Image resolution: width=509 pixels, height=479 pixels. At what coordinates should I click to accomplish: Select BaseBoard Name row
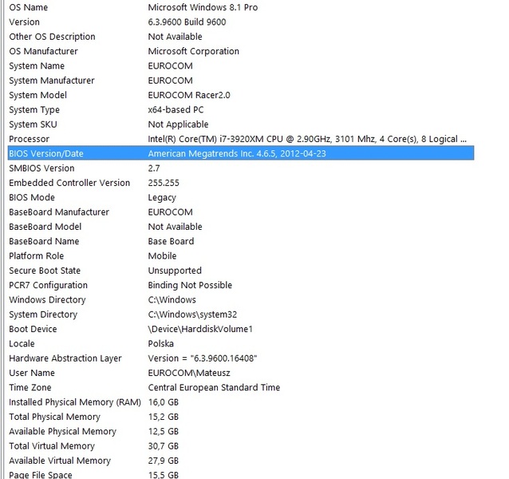pyautogui.click(x=241, y=241)
